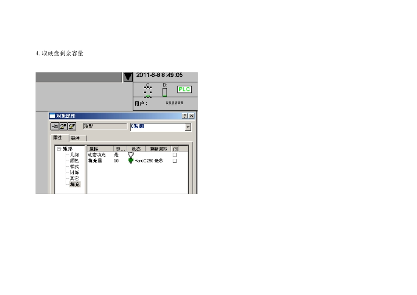Viewport: 417px width, 295px height.
Task: Select 几何 in the property tree
Action: 74,155
